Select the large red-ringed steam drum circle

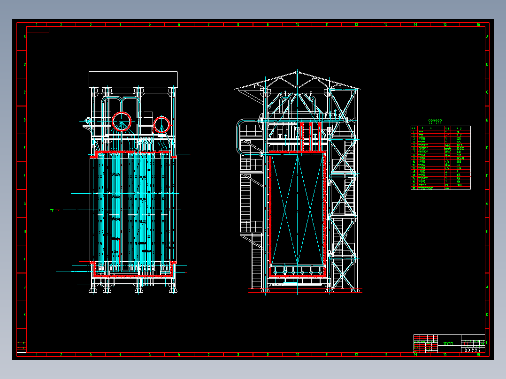point(122,121)
